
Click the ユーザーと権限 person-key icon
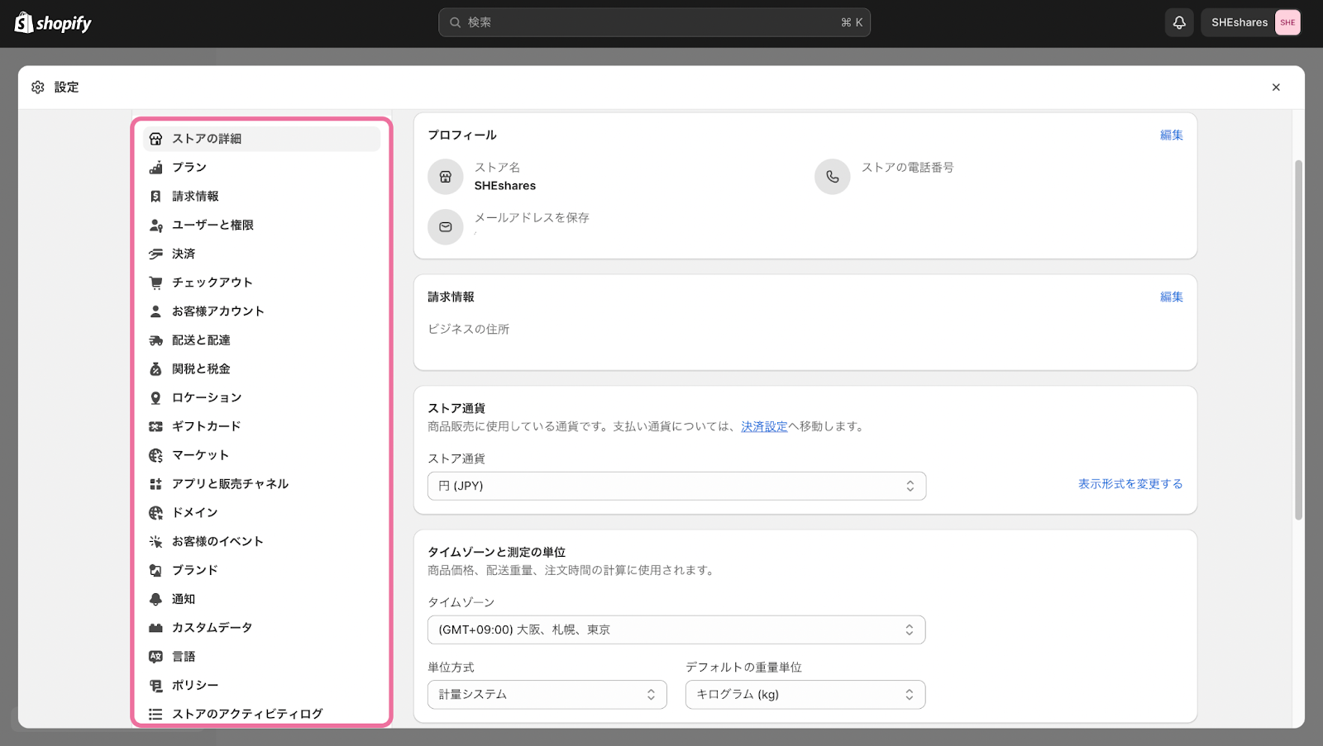pos(155,225)
